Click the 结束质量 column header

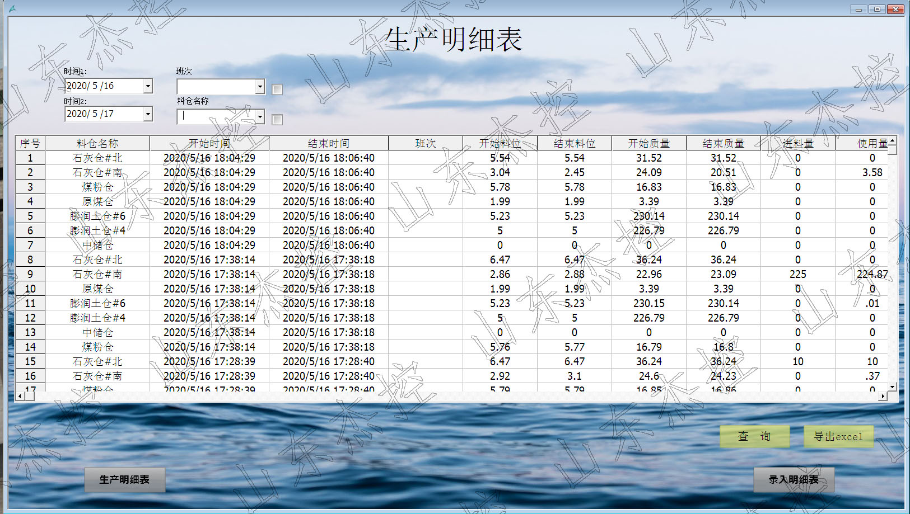[x=724, y=143]
